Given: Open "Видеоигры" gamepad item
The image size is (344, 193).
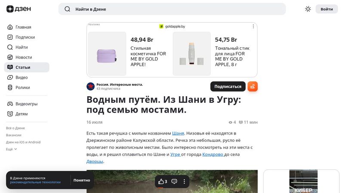Looking at the screenshot, I should (x=26, y=104).
